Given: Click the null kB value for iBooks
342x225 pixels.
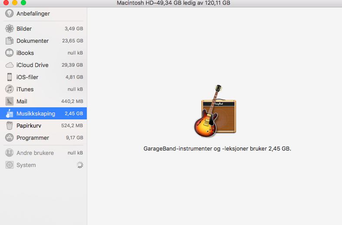Looking at the screenshot, I should coord(75,53).
